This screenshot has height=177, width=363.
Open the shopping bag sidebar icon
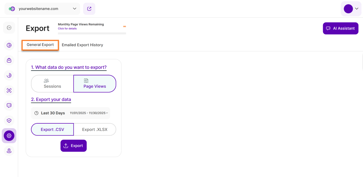pos(9,60)
